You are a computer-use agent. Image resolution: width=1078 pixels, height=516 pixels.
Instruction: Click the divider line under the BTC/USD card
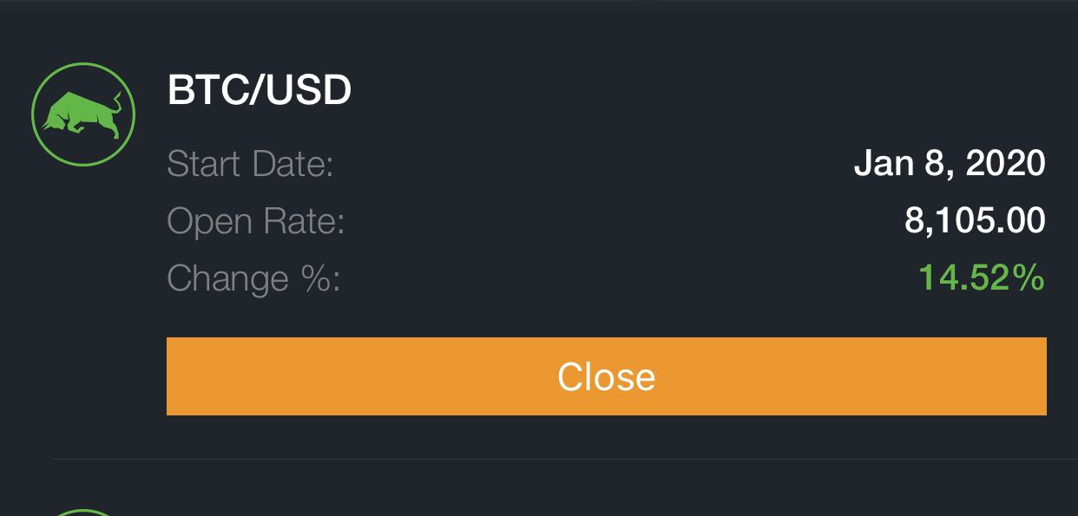click(x=564, y=458)
